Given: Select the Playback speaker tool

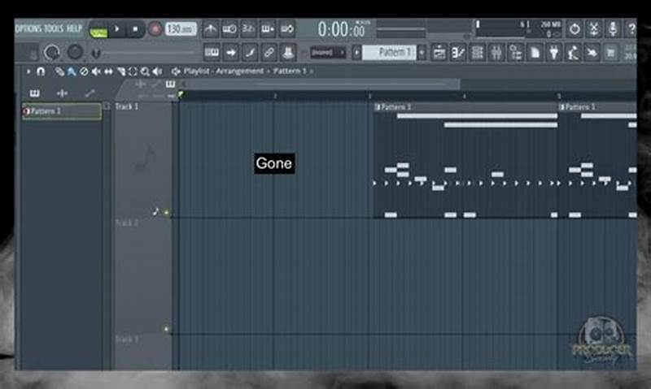Looking at the screenshot, I should tap(157, 71).
